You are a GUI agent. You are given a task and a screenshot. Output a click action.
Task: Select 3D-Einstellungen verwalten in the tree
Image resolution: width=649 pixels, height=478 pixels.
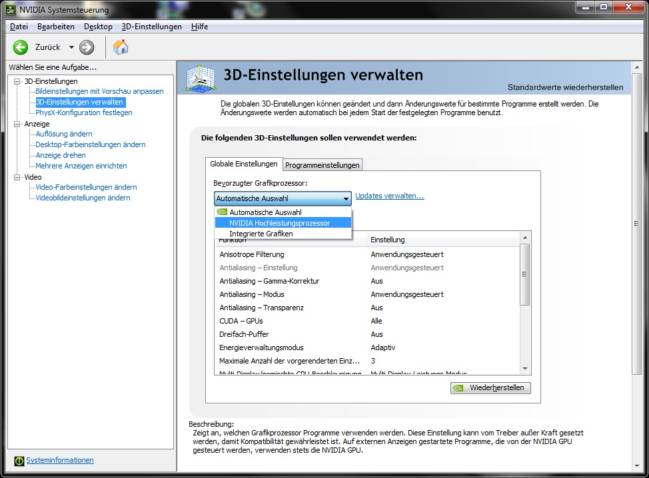coord(79,102)
